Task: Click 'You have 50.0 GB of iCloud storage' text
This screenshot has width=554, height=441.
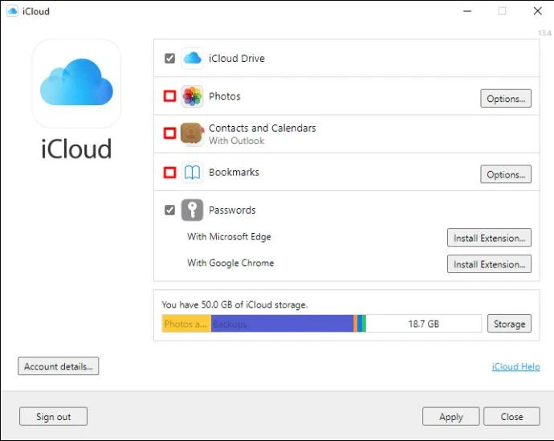Action: [x=234, y=304]
